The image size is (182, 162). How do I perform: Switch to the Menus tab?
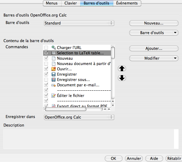click(x=52, y=3)
